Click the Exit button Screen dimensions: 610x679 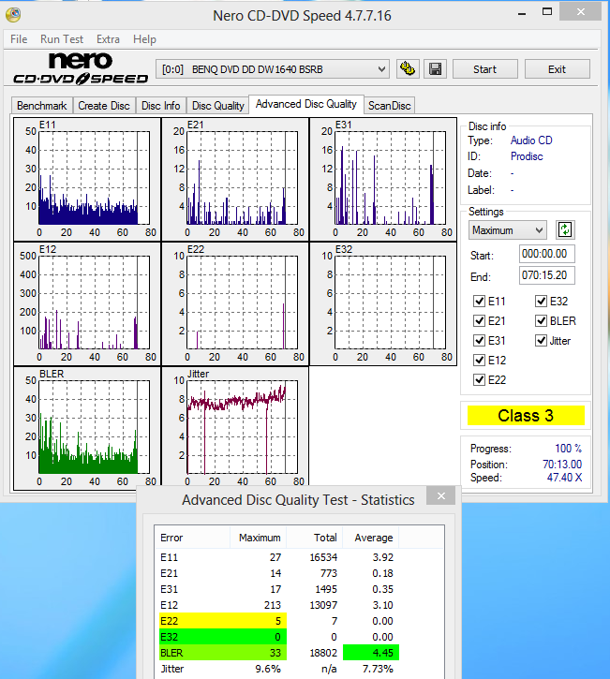[557, 69]
